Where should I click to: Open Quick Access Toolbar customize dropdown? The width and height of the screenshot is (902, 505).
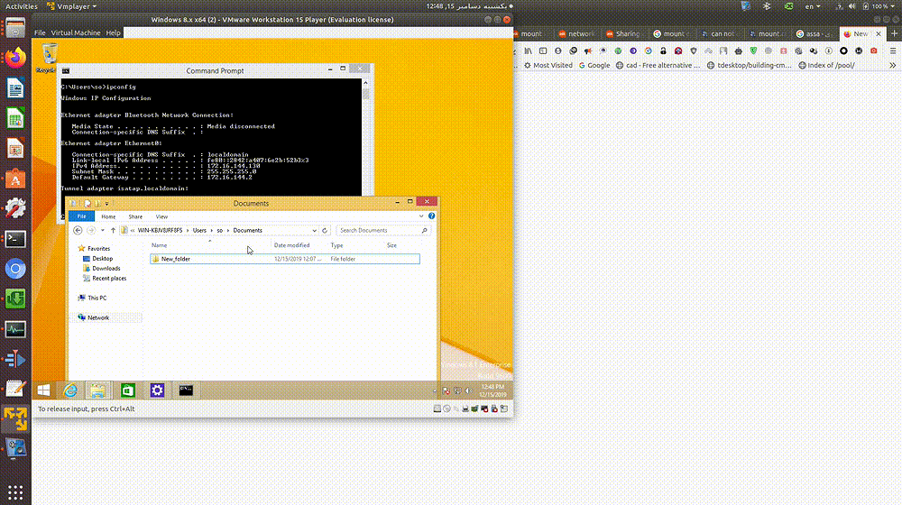[x=107, y=204]
